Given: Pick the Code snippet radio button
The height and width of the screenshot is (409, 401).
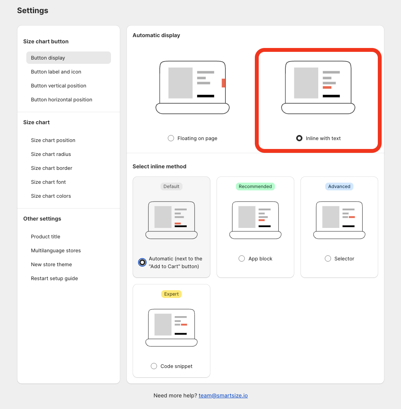Looking at the screenshot, I should [154, 366].
